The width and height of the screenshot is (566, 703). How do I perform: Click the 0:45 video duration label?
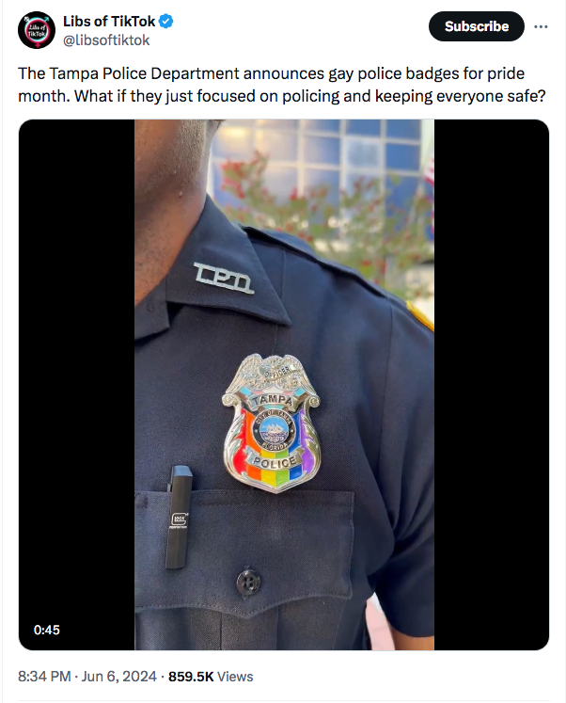pos(47,630)
